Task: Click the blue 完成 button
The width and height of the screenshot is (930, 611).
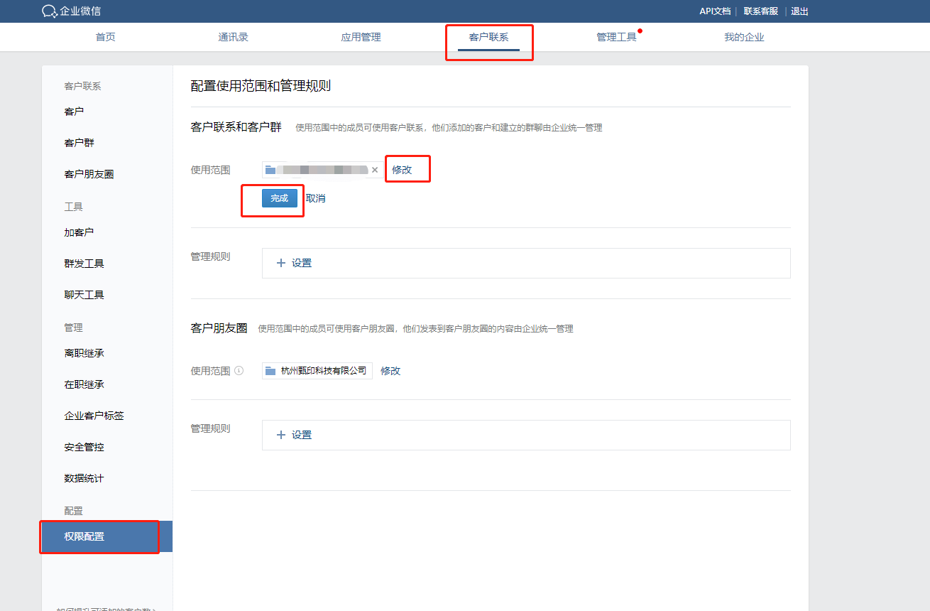Action: (x=280, y=198)
